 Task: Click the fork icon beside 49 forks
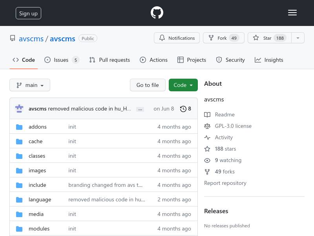point(207,172)
